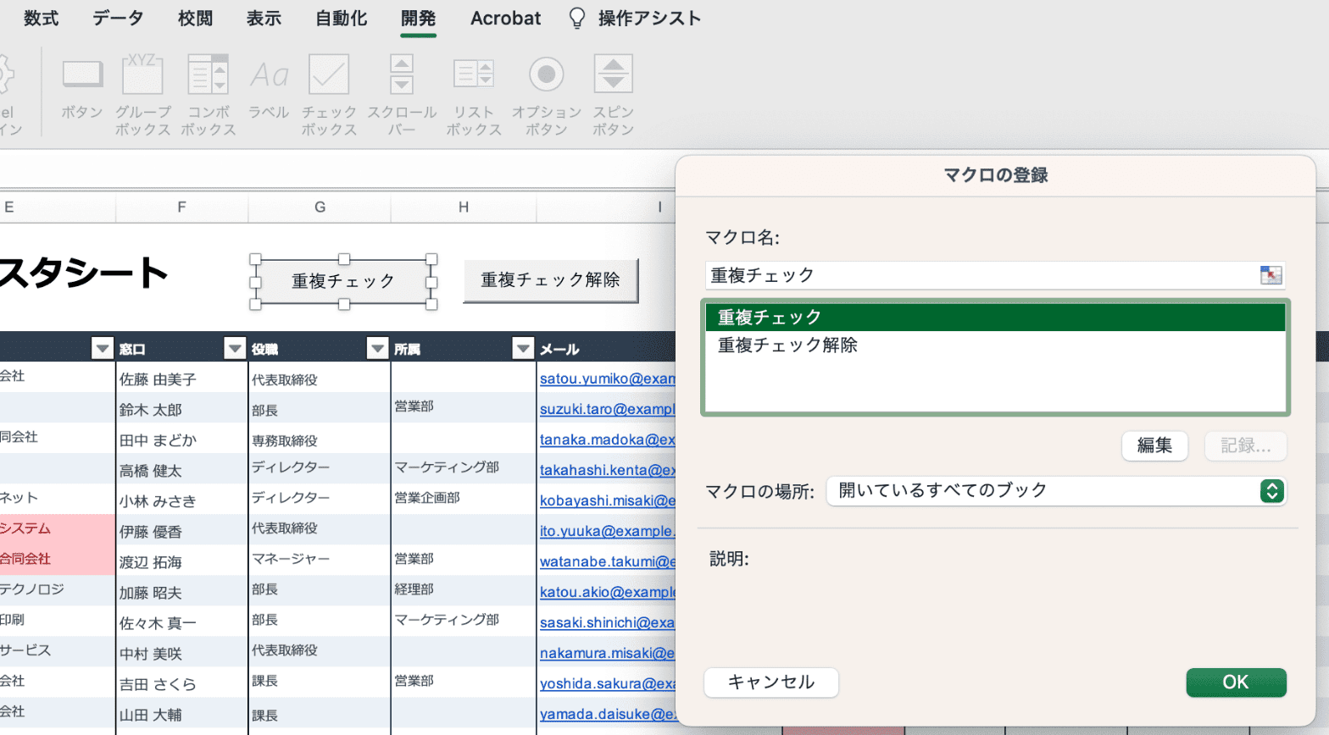Select the cell with 伊藤 優香
Viewport: 1329px width, 735px height.
181,531
